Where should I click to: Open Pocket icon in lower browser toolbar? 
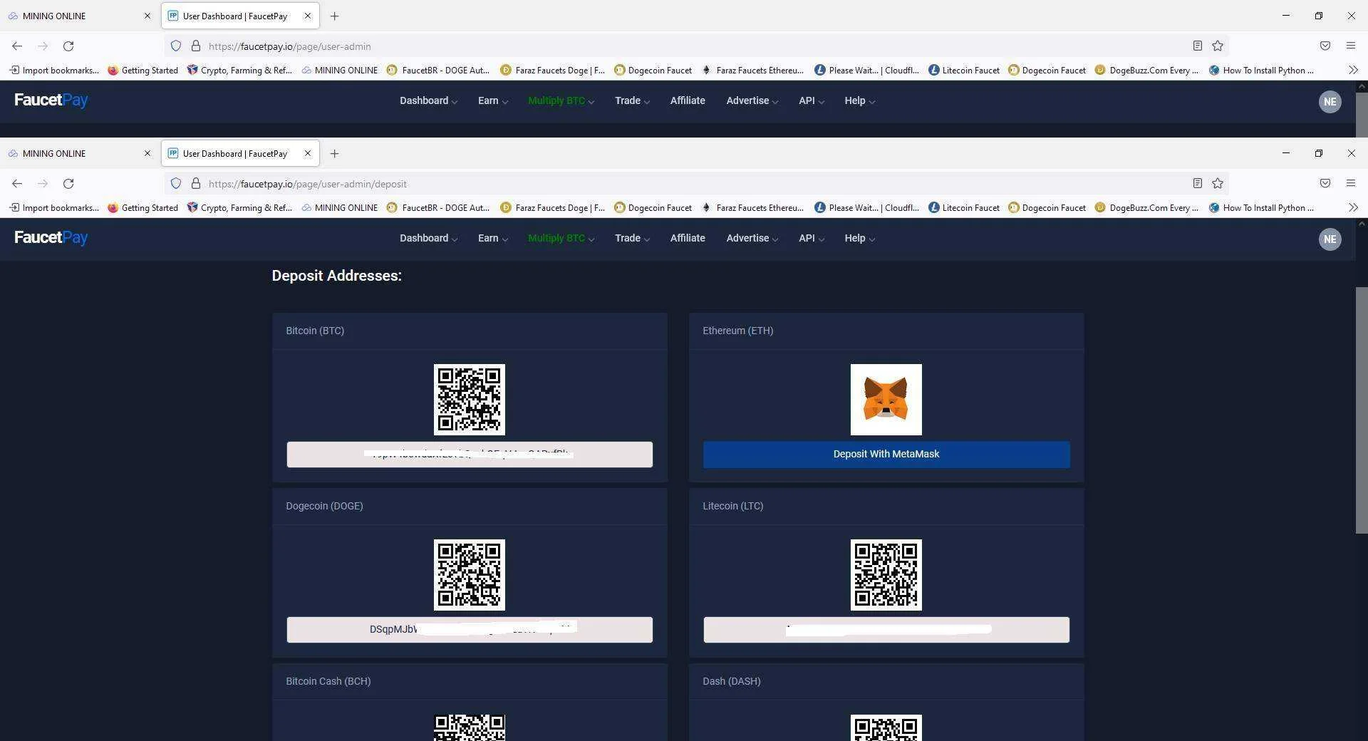[x=1325, y=184]
